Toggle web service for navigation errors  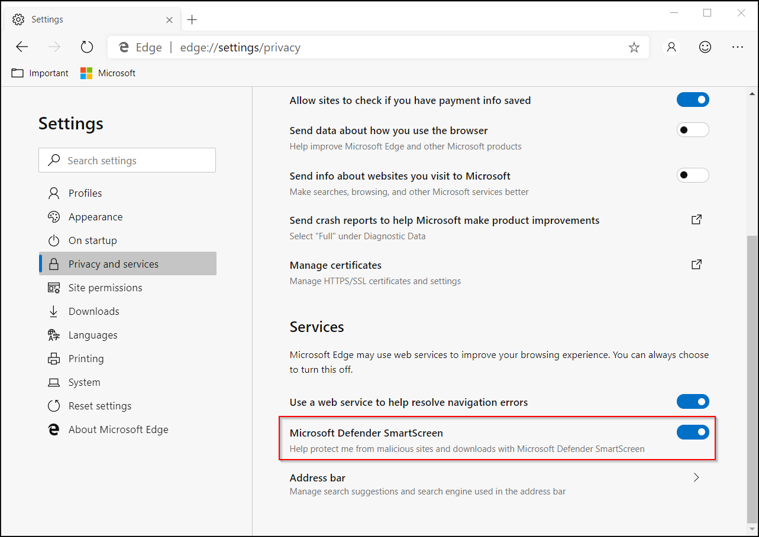693,402
